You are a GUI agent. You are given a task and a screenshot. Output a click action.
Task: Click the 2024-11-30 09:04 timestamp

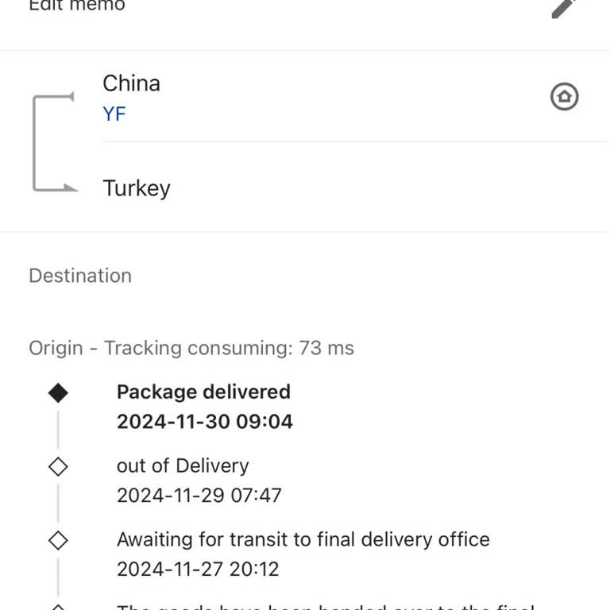click(205, 421)
